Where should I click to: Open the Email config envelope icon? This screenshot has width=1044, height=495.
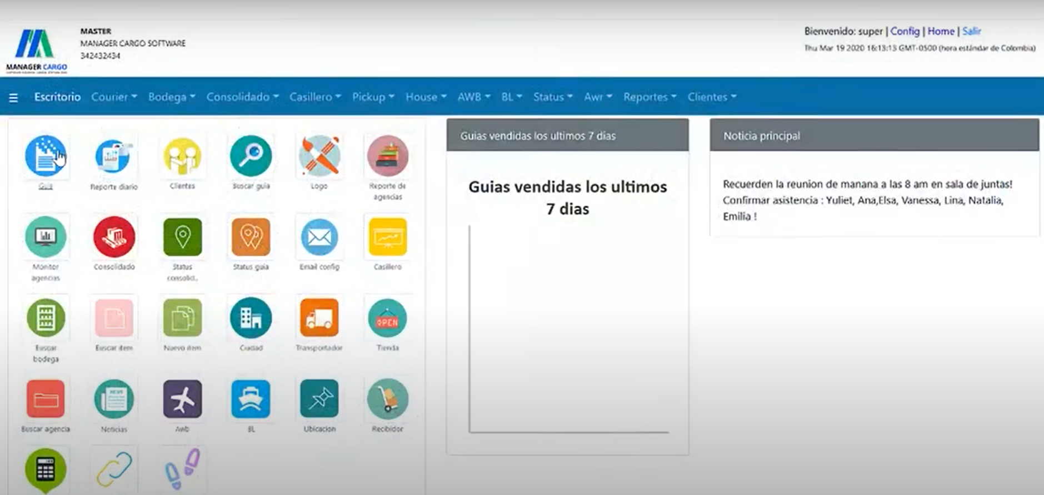pos(319,237)
